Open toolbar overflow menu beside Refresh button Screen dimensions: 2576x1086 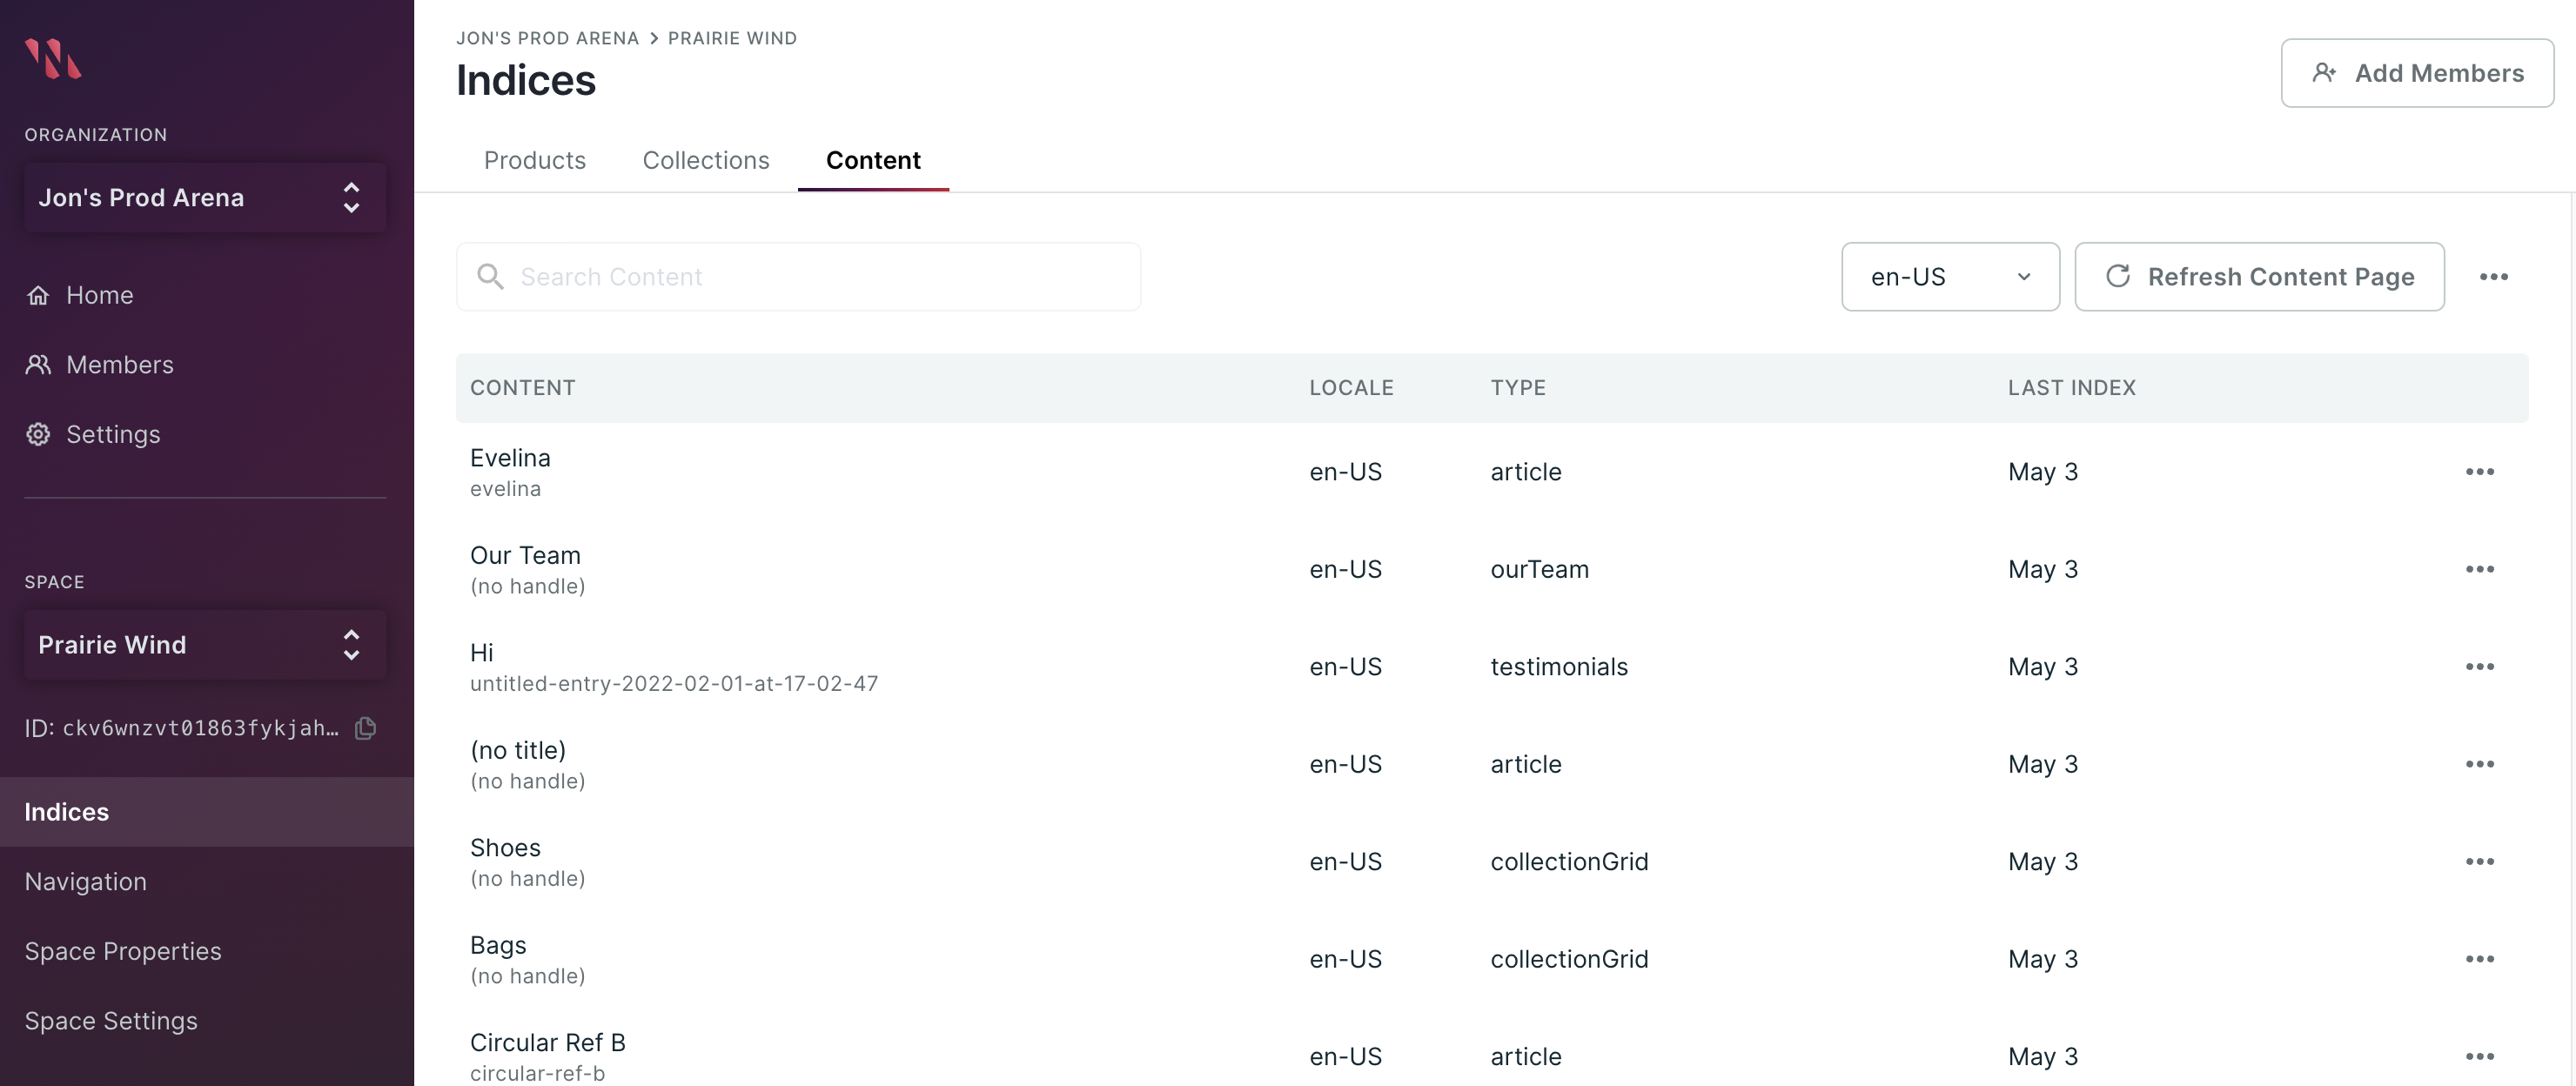(x=2493, y=277)
